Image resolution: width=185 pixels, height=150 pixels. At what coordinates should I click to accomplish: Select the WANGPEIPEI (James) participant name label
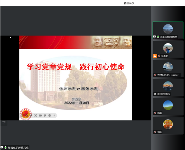pos(168,75)
